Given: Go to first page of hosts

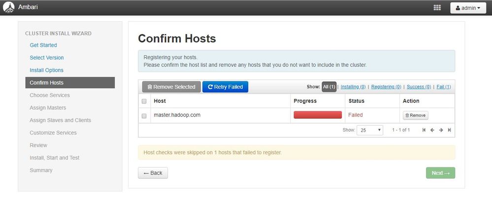Looking at the screenshot, I should coord(424,130).
